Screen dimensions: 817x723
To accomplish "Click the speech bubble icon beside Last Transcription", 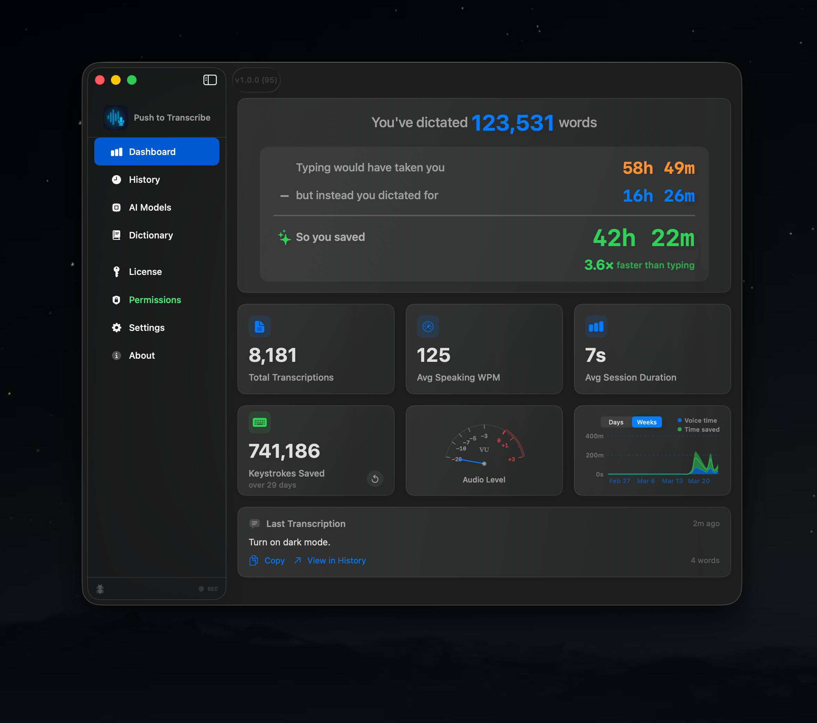I will pos(254,523).
